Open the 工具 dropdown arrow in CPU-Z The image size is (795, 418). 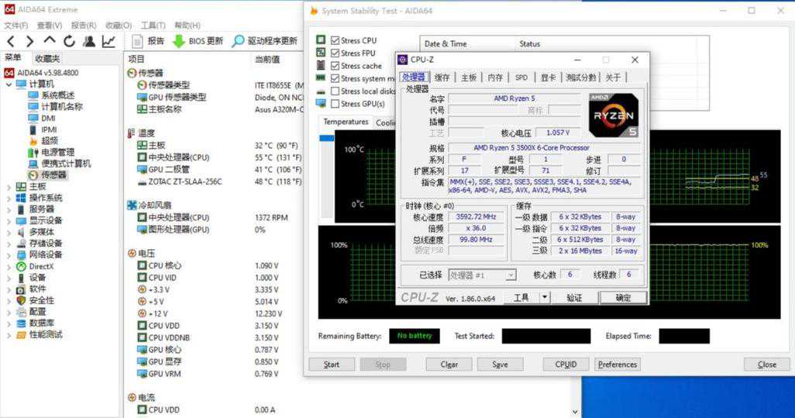coord(545,297)
